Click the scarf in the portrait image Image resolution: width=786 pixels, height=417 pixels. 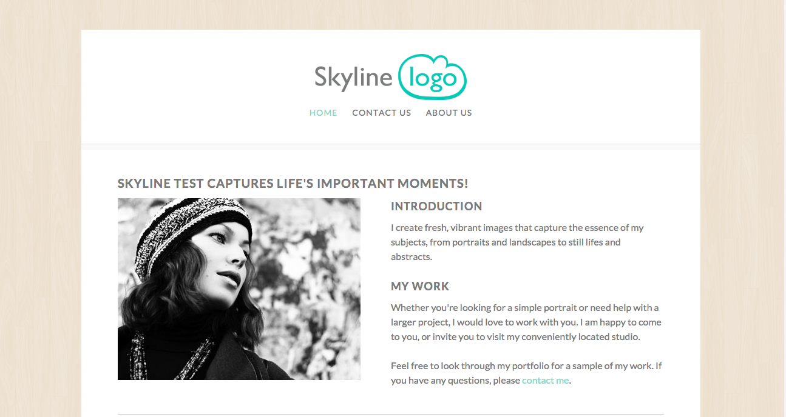170,358
